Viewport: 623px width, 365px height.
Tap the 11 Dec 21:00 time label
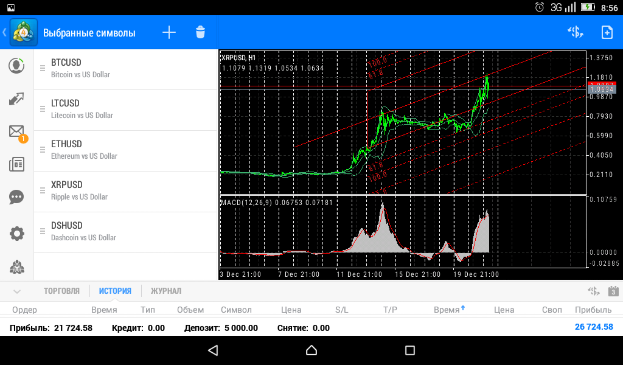[359, 274]
